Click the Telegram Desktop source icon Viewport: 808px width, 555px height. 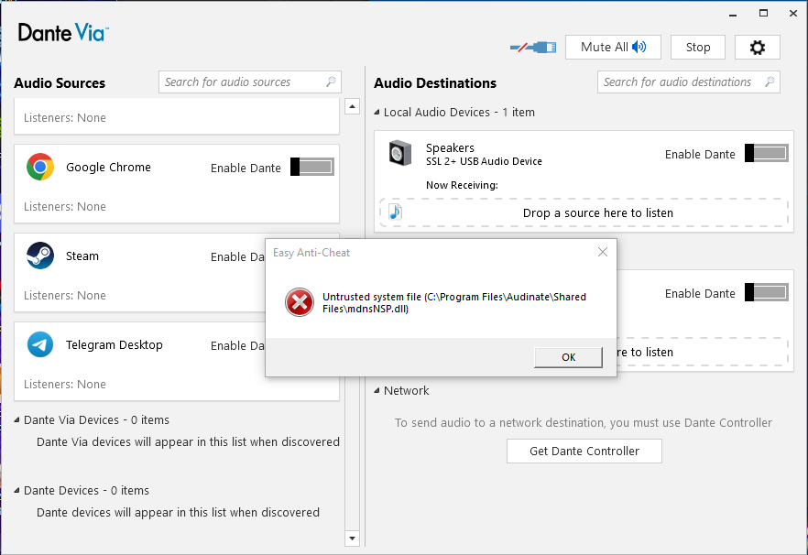click(x=40, y=344)
